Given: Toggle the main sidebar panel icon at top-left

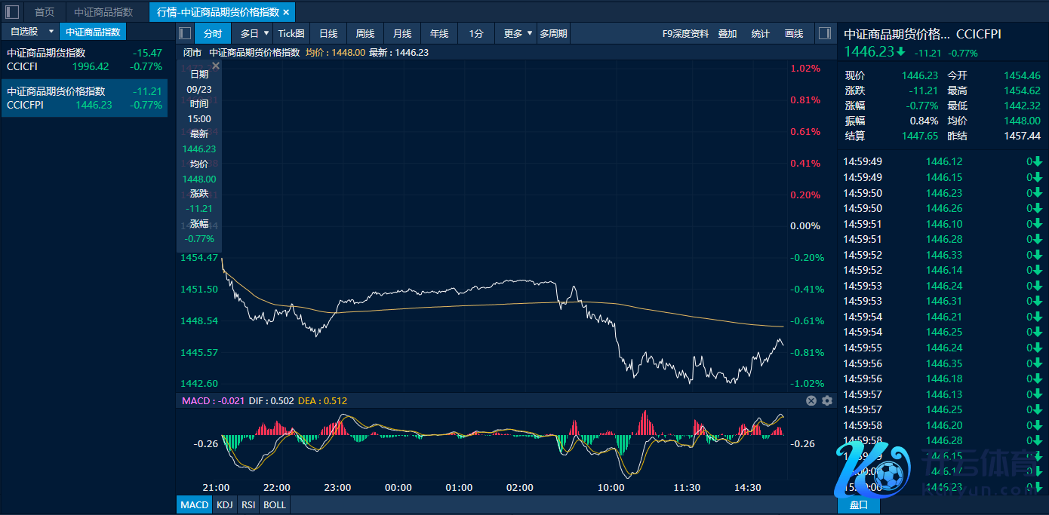Looking at the screenshot, I should tap(12, 12).
